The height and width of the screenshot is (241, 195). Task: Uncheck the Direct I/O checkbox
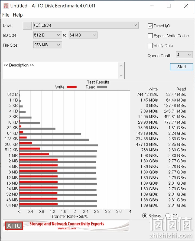point(150,26)
